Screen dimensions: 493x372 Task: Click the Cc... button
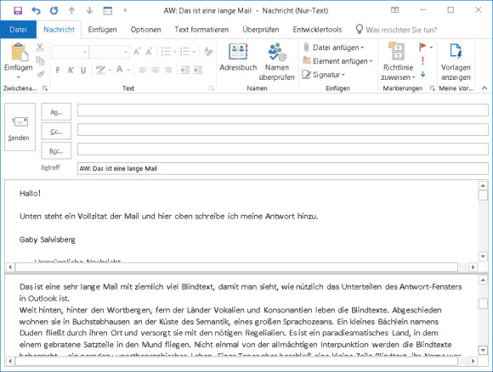point(56,132)
